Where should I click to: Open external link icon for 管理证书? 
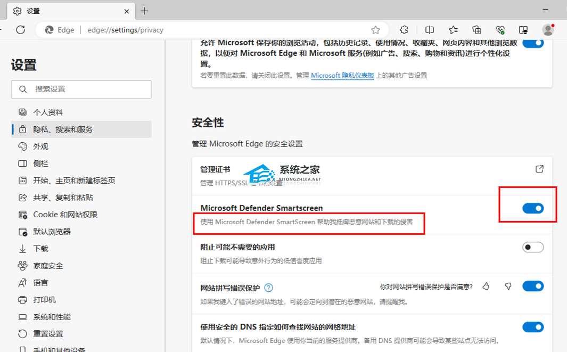(539, 169)
